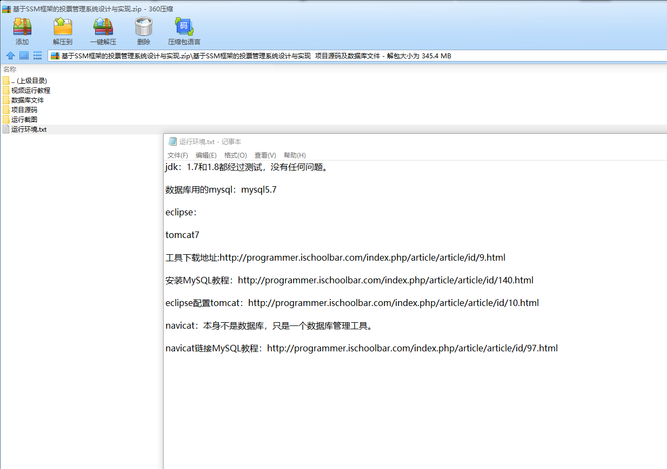Click the navicat：本身不是数据库 line

269,325
